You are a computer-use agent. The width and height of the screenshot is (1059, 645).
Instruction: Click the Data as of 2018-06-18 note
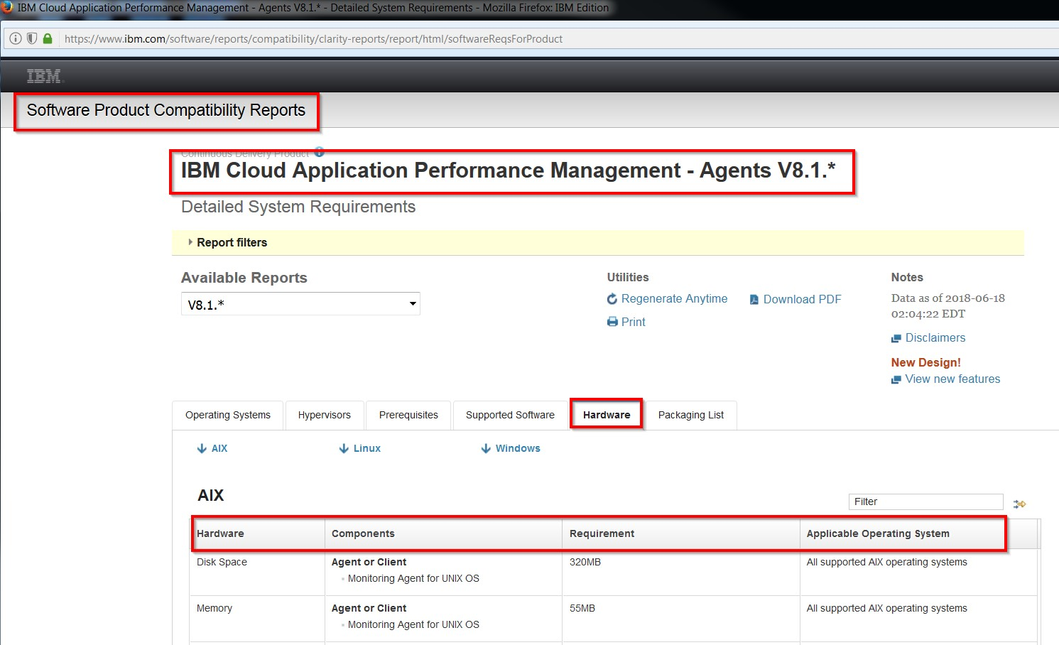click(x=948, y=306)
